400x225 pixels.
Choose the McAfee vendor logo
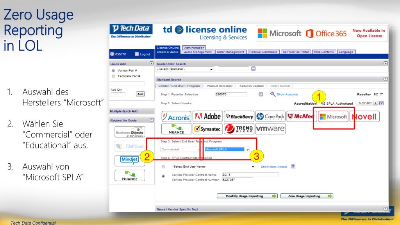(x=301, y=116)
